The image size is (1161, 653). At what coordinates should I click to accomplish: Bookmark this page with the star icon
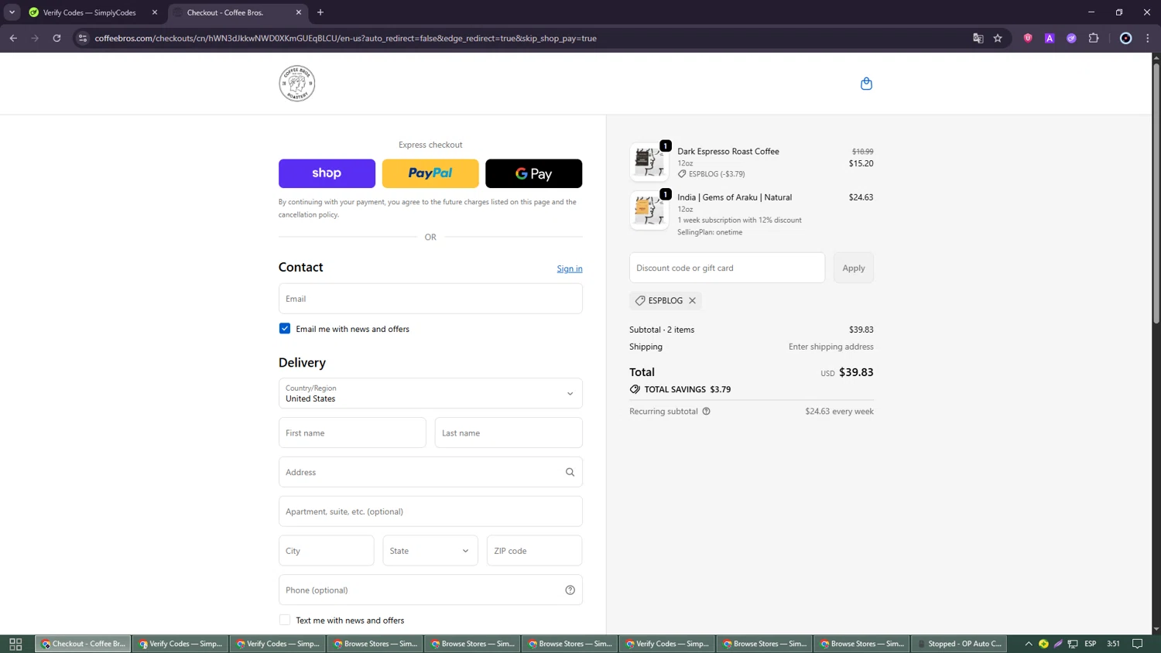pos(998,38)
